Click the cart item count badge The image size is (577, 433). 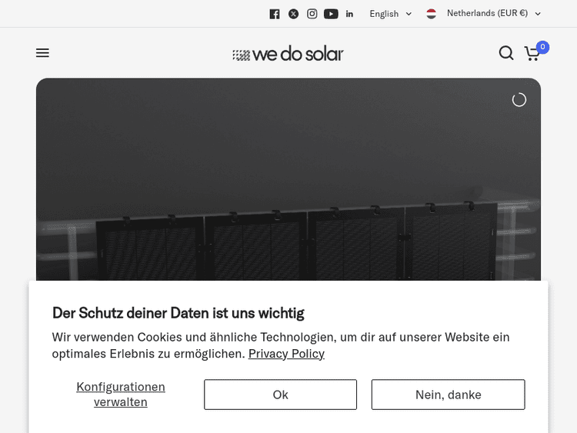[542, 47]
